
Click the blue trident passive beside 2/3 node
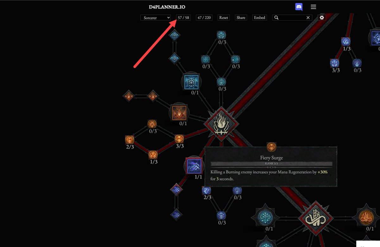tap(237, 190)
